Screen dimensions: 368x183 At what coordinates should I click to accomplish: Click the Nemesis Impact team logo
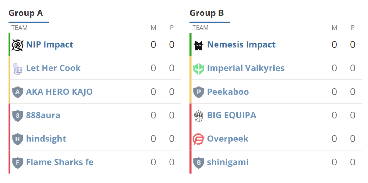(198, 45)
